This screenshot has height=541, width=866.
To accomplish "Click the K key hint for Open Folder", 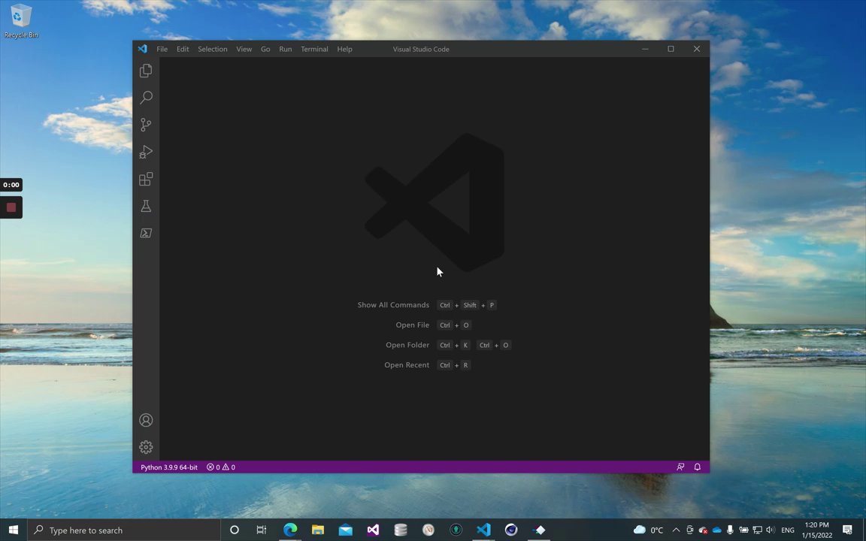I will coord(465,345).
